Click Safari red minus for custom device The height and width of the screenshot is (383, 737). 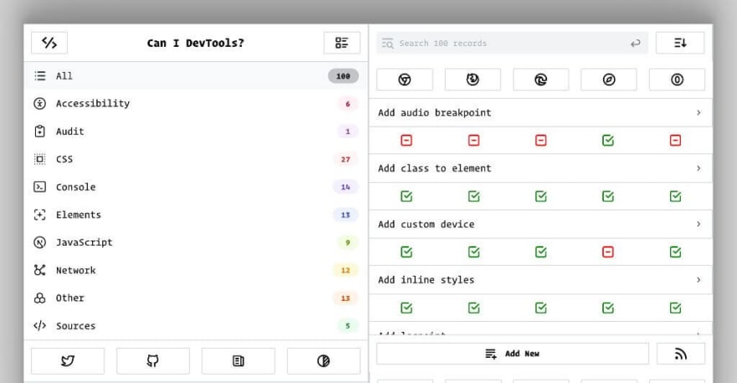[x=608, y=252]
